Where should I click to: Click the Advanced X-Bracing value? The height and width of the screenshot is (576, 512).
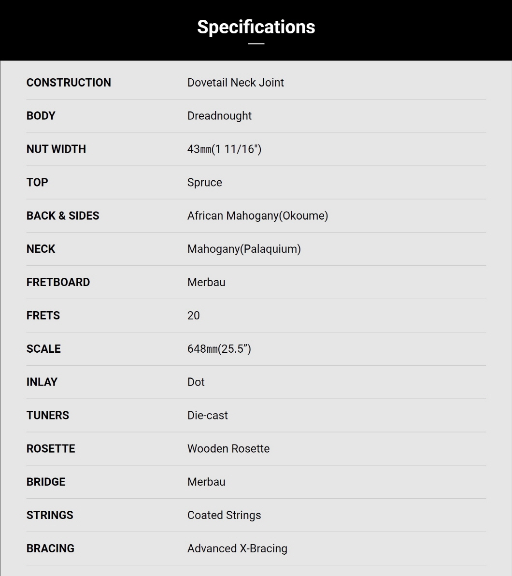[237, 548]
